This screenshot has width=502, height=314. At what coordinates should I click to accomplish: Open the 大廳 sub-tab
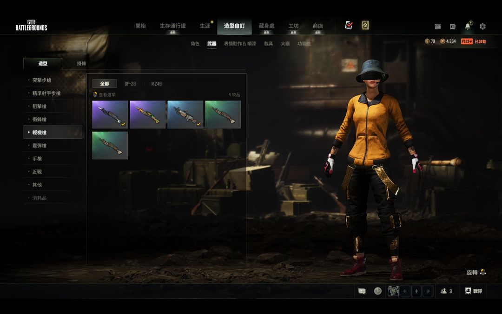click(x=285, y=44)
